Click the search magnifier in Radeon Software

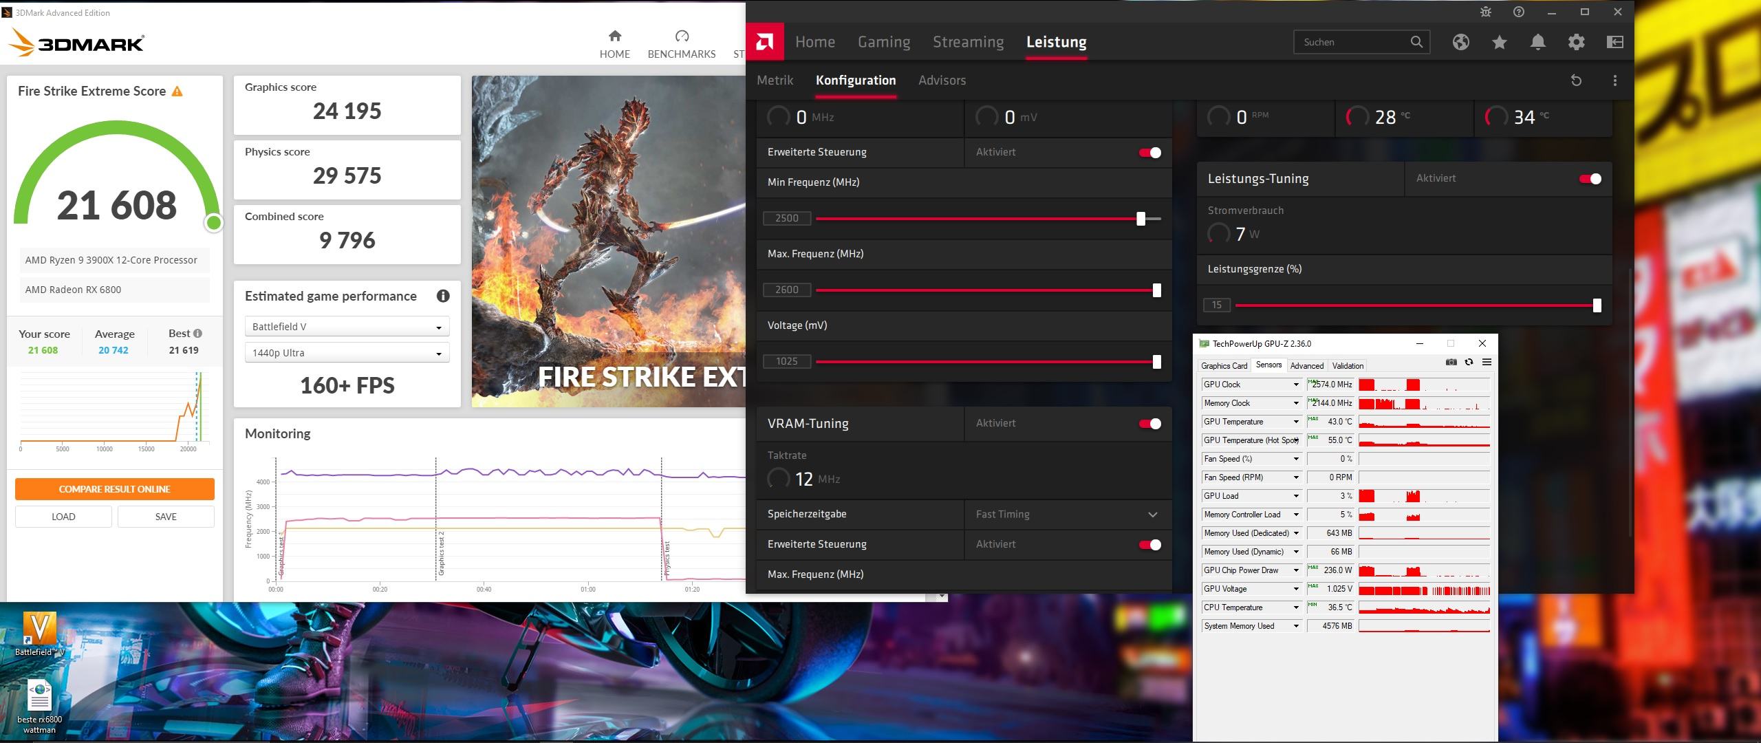[1416, 42]
